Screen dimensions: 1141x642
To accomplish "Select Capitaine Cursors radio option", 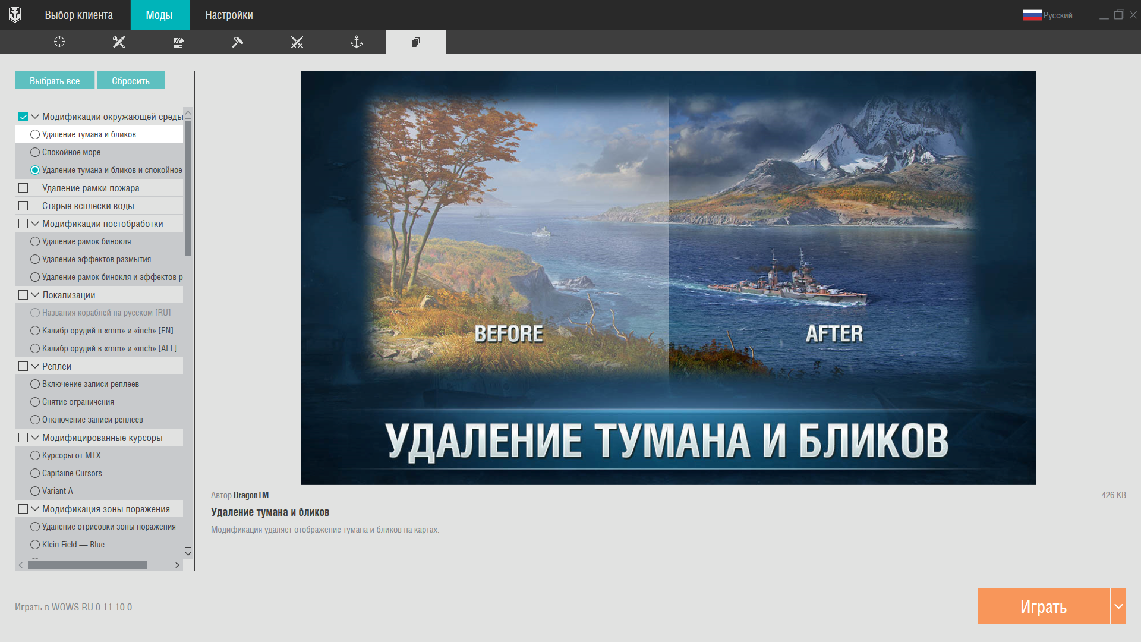I will 35,473.
